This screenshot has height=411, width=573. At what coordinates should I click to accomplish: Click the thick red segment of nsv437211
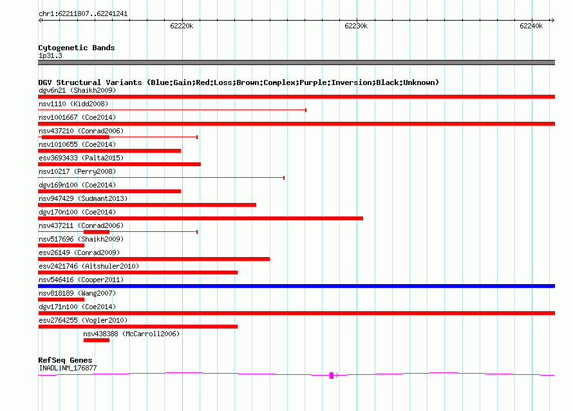point(97,232)
